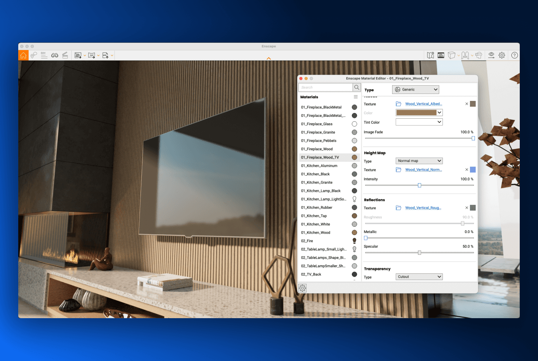Click the gear icon in Material Editor footer
This screenshot has width=538, height=361.
[302, 288]
